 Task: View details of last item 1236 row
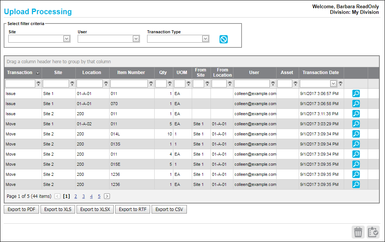[x=356, y=184]
